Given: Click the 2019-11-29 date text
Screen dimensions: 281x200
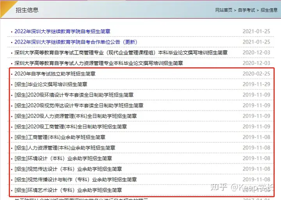Looking at the screenshot, I should click(256, 84).
